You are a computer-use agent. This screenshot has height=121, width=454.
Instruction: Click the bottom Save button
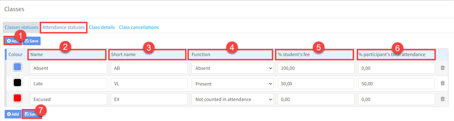point(31,114)
